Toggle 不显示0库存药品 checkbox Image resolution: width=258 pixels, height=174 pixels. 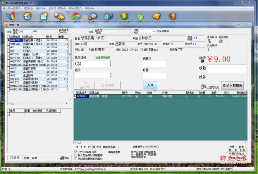pyautogui.click(x=76, y=152)
